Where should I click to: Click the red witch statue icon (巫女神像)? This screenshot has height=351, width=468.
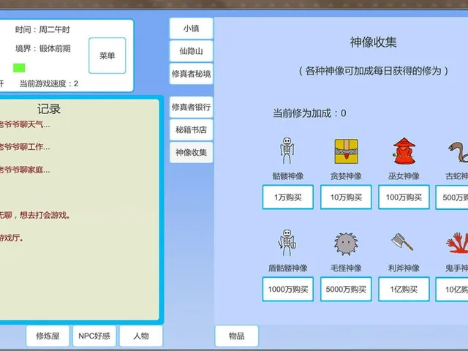coord(404,151)
